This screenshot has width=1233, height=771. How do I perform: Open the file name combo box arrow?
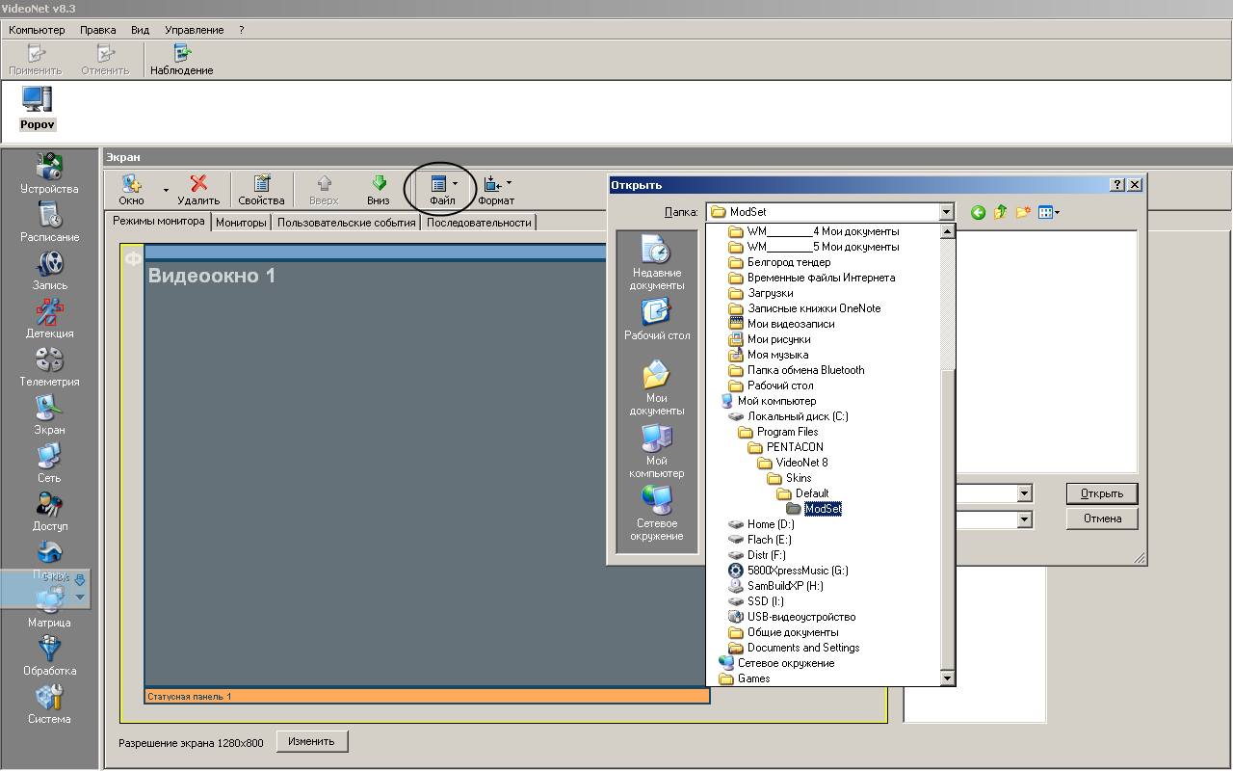pos(1024,493)
